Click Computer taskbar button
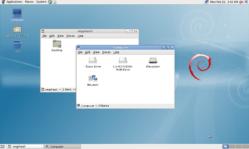The width and height of the screenshot is (249, 149). 63,146
